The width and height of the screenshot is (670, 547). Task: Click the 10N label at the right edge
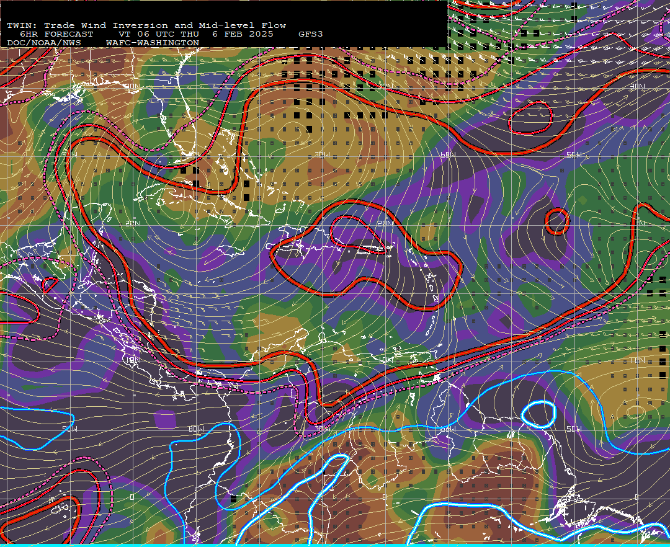(638, 360)
